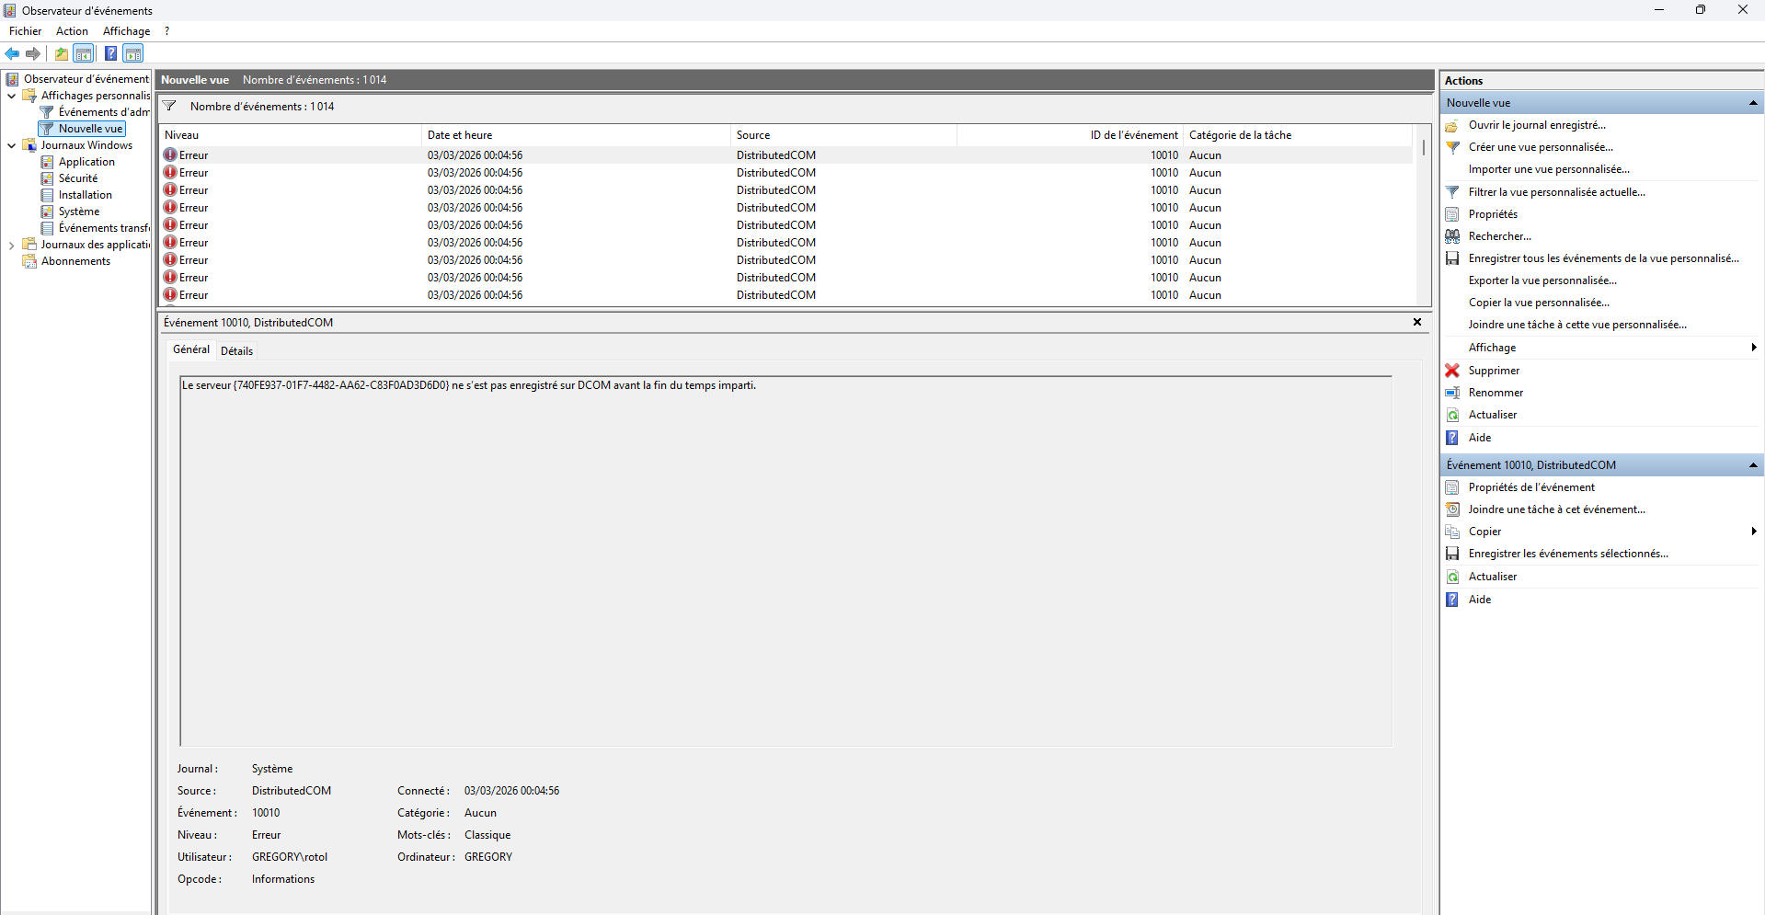Viewport: 1765px width, 915px height.
Task: Click the icon for Joindre une tâche à cet événement
Action: click(1452, 509)
